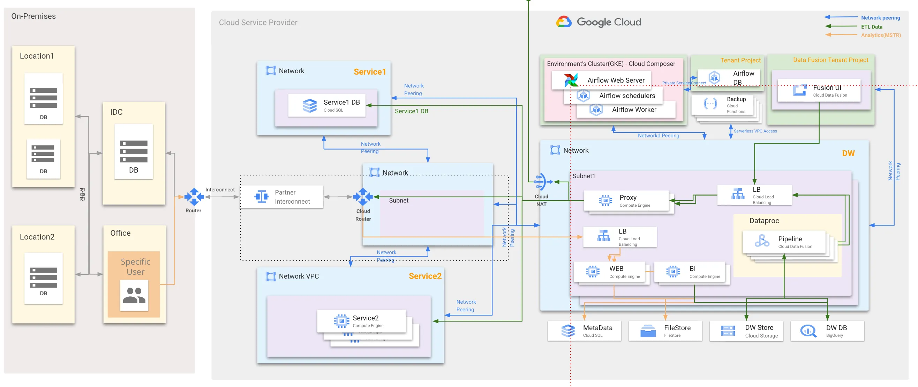Select the Pipeline Cloud Data Fusion icon
This screenshot has width=918, height=387.
[x=762, y=241]
